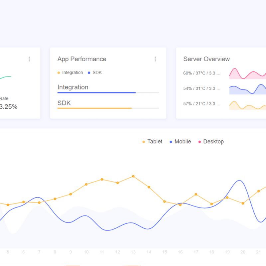Toggle the SDK series in App Performance legend

click(x=95, y=72)
